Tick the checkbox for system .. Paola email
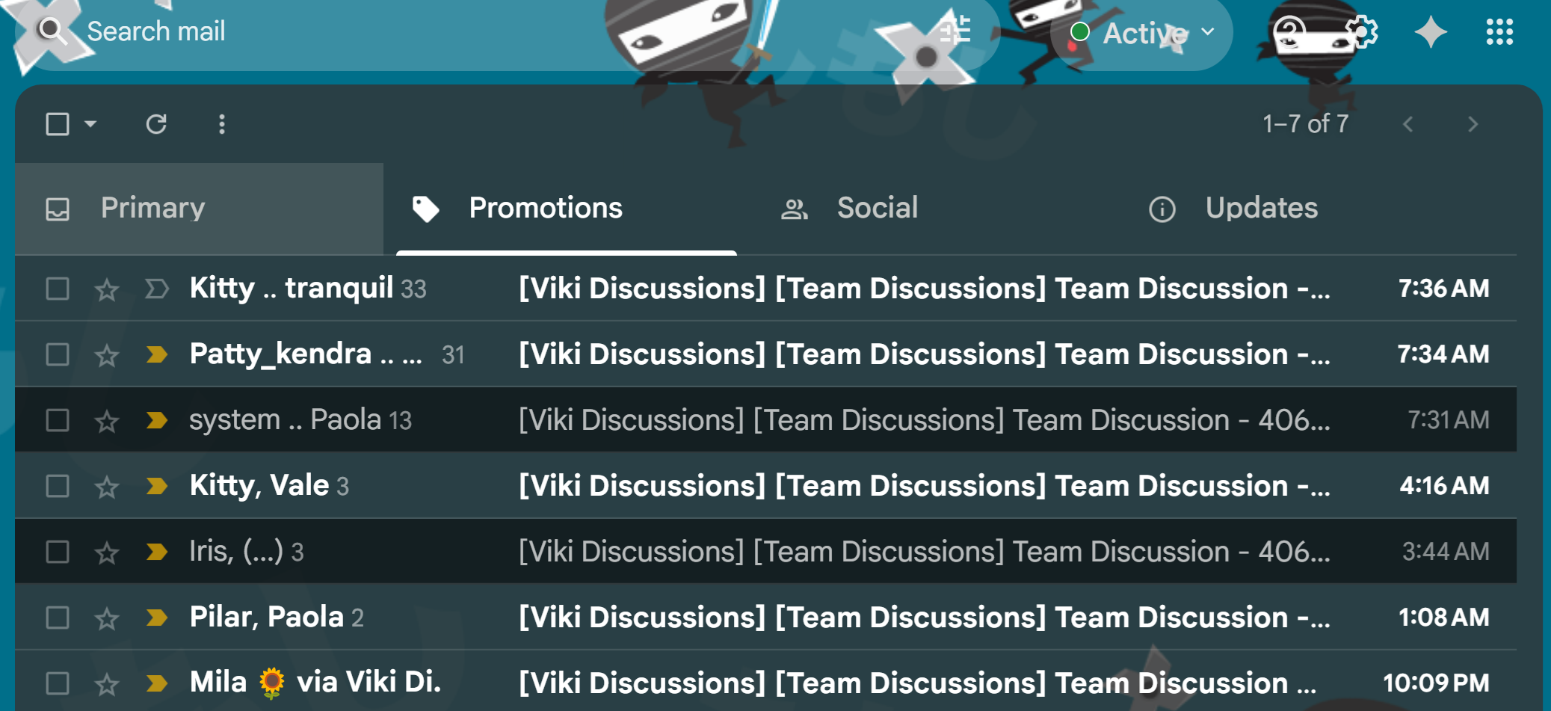 tap(58, 420)
